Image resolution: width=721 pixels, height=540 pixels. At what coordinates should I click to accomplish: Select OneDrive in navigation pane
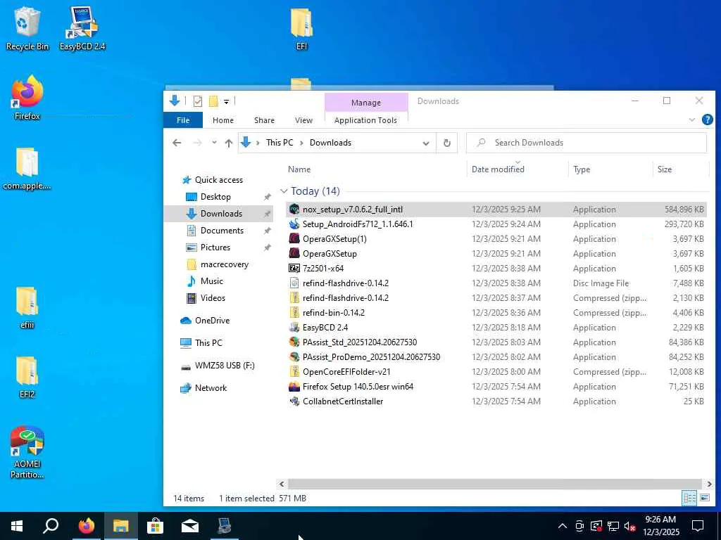pyautogui.click(x=212, y=321)
